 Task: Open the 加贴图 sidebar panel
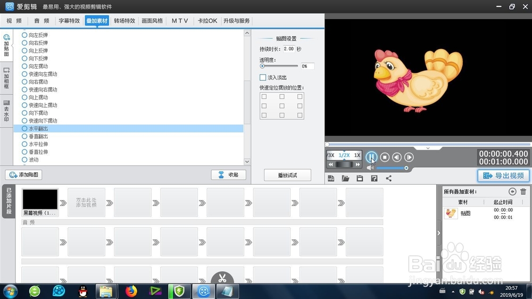coord(6,45)
